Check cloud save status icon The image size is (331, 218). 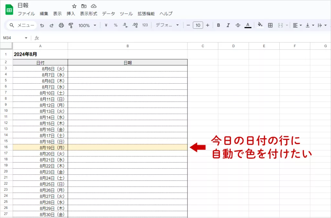[93, 6]
